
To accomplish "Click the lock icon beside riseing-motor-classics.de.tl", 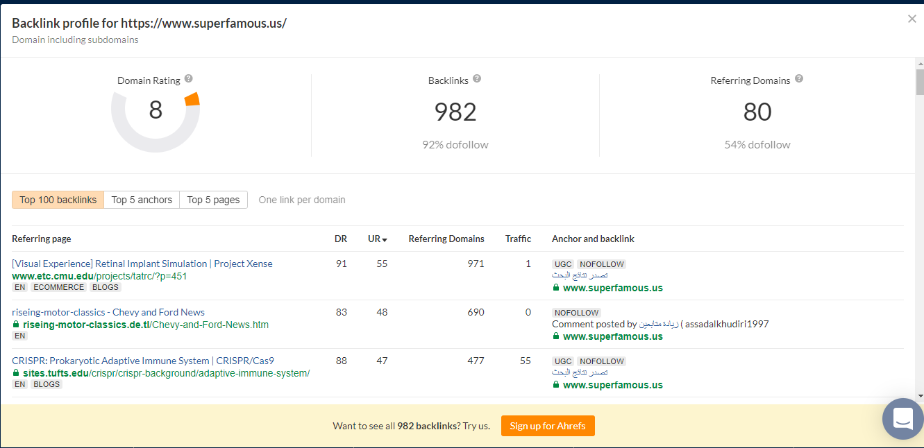I will tap(16, 325).
